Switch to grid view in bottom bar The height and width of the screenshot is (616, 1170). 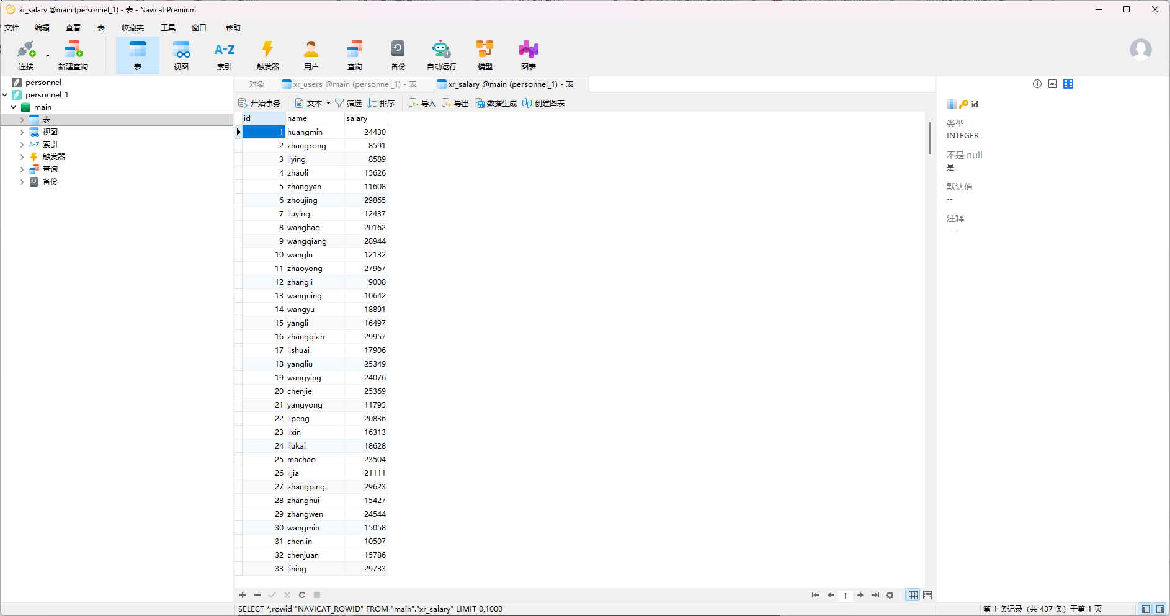tap(913, 595)
